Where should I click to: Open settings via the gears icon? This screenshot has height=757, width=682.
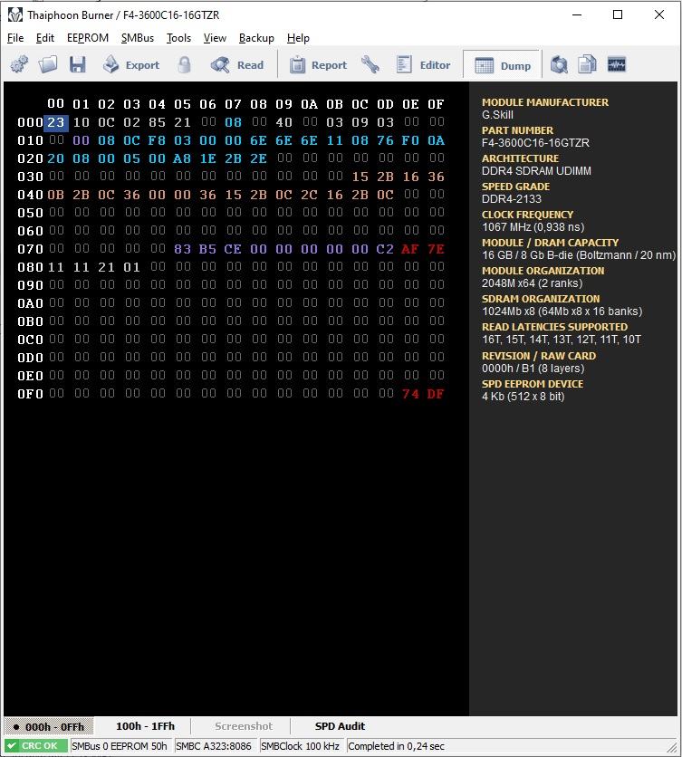click(19, 64)
